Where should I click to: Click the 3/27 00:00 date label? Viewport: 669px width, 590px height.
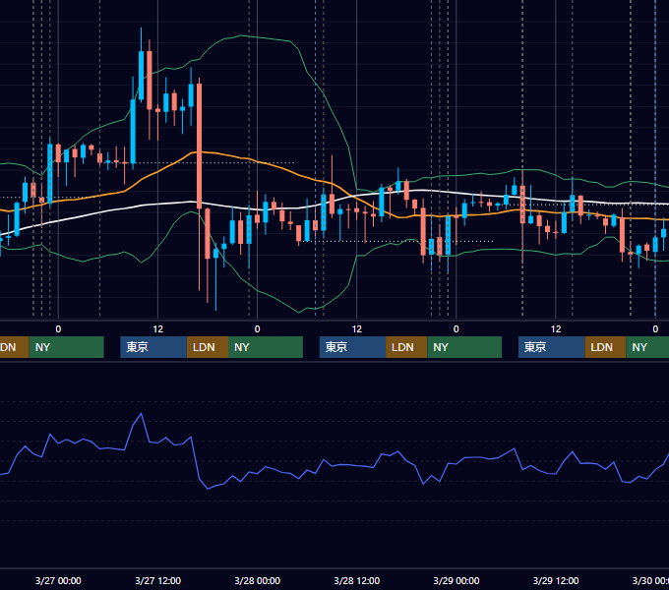point(58,580)
